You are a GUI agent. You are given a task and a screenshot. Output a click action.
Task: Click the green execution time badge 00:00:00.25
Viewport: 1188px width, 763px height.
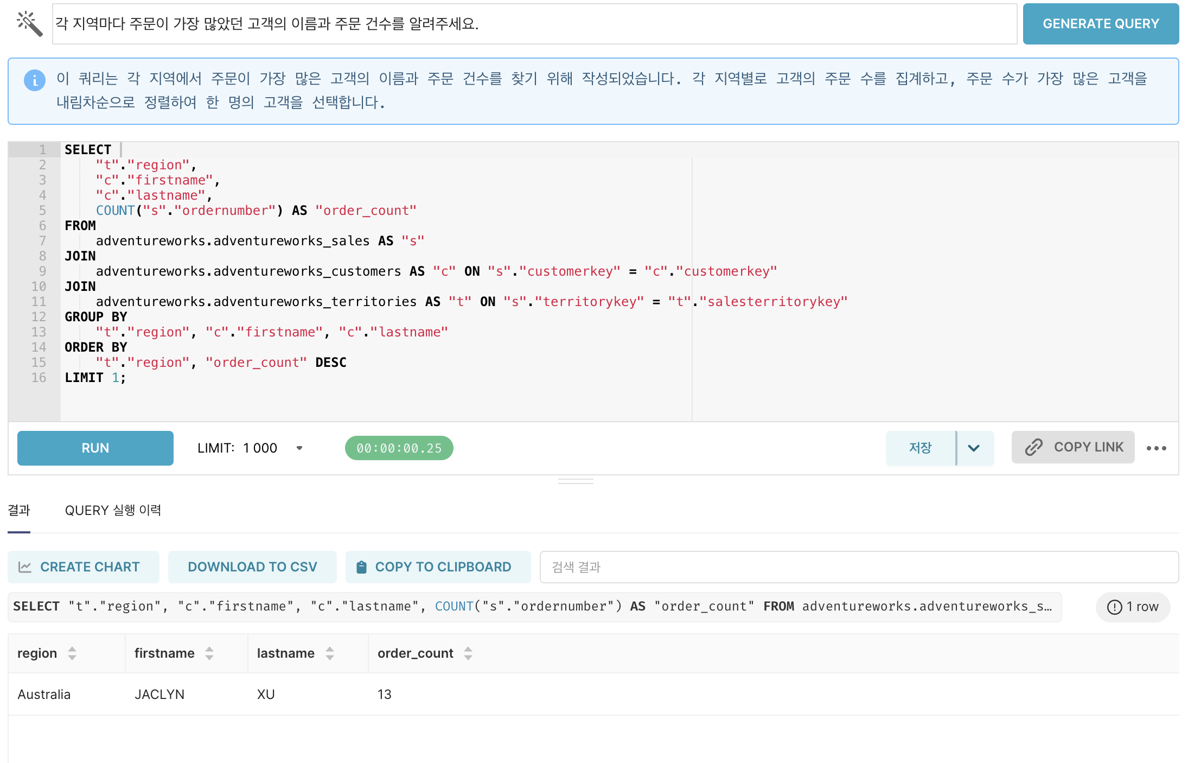pos(399,448)
